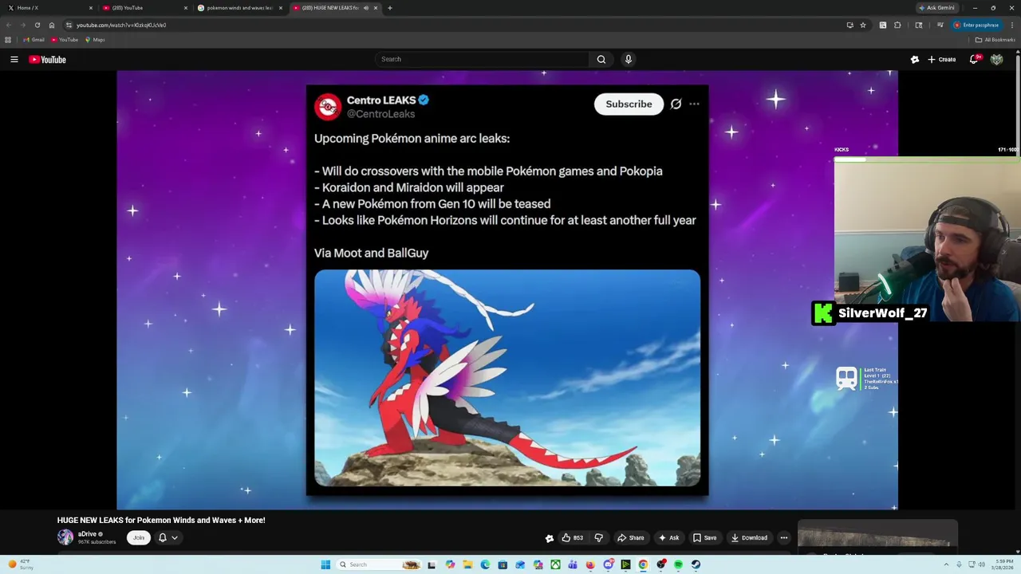Open Chrome three-dot menu

(x=1011, y=25)
